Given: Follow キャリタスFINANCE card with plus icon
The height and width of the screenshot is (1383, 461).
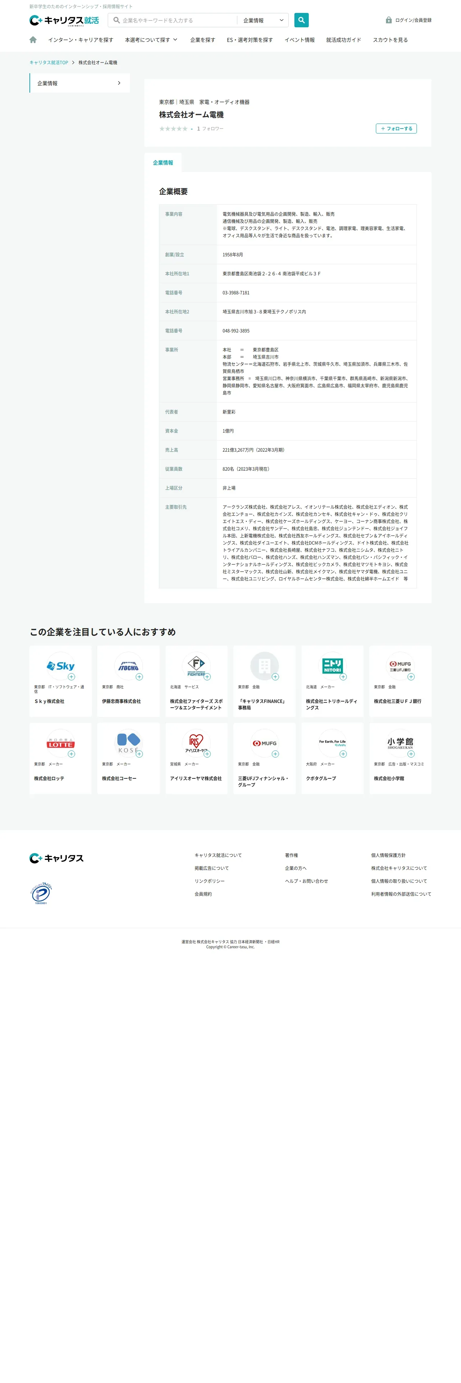Looking at the screenshot, I should pos(275,677).
